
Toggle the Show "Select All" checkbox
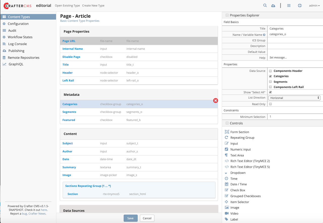[271, 92]
